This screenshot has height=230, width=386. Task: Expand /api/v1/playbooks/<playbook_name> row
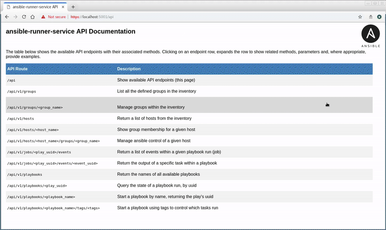click(x=189, y=197)
